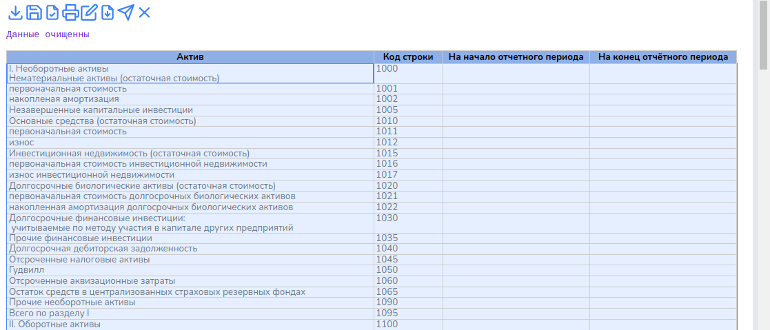Image resolution: width=770 pixels, height=330 pixels.
Task: Close the form with the X icon
Action: pyautogui.click(x=144, y=12)
